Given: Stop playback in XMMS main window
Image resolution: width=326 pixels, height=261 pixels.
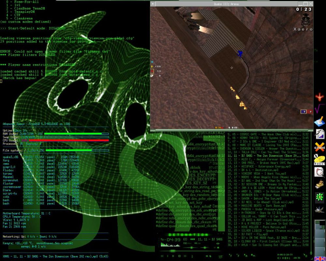Looking at the screenshot, I should (x=179, y=256).
